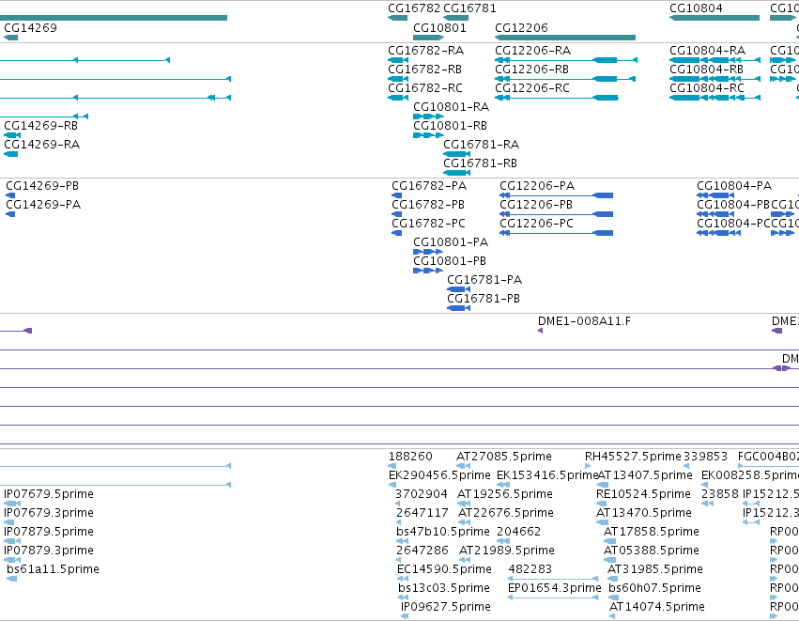799x621 pixels.
Task: Click the CG10804 gene label
Action: [696, 8]
